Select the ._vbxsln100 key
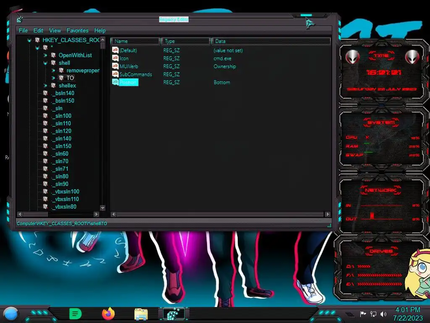The height and width of the screenshot is (323, 430). point(65,191)
